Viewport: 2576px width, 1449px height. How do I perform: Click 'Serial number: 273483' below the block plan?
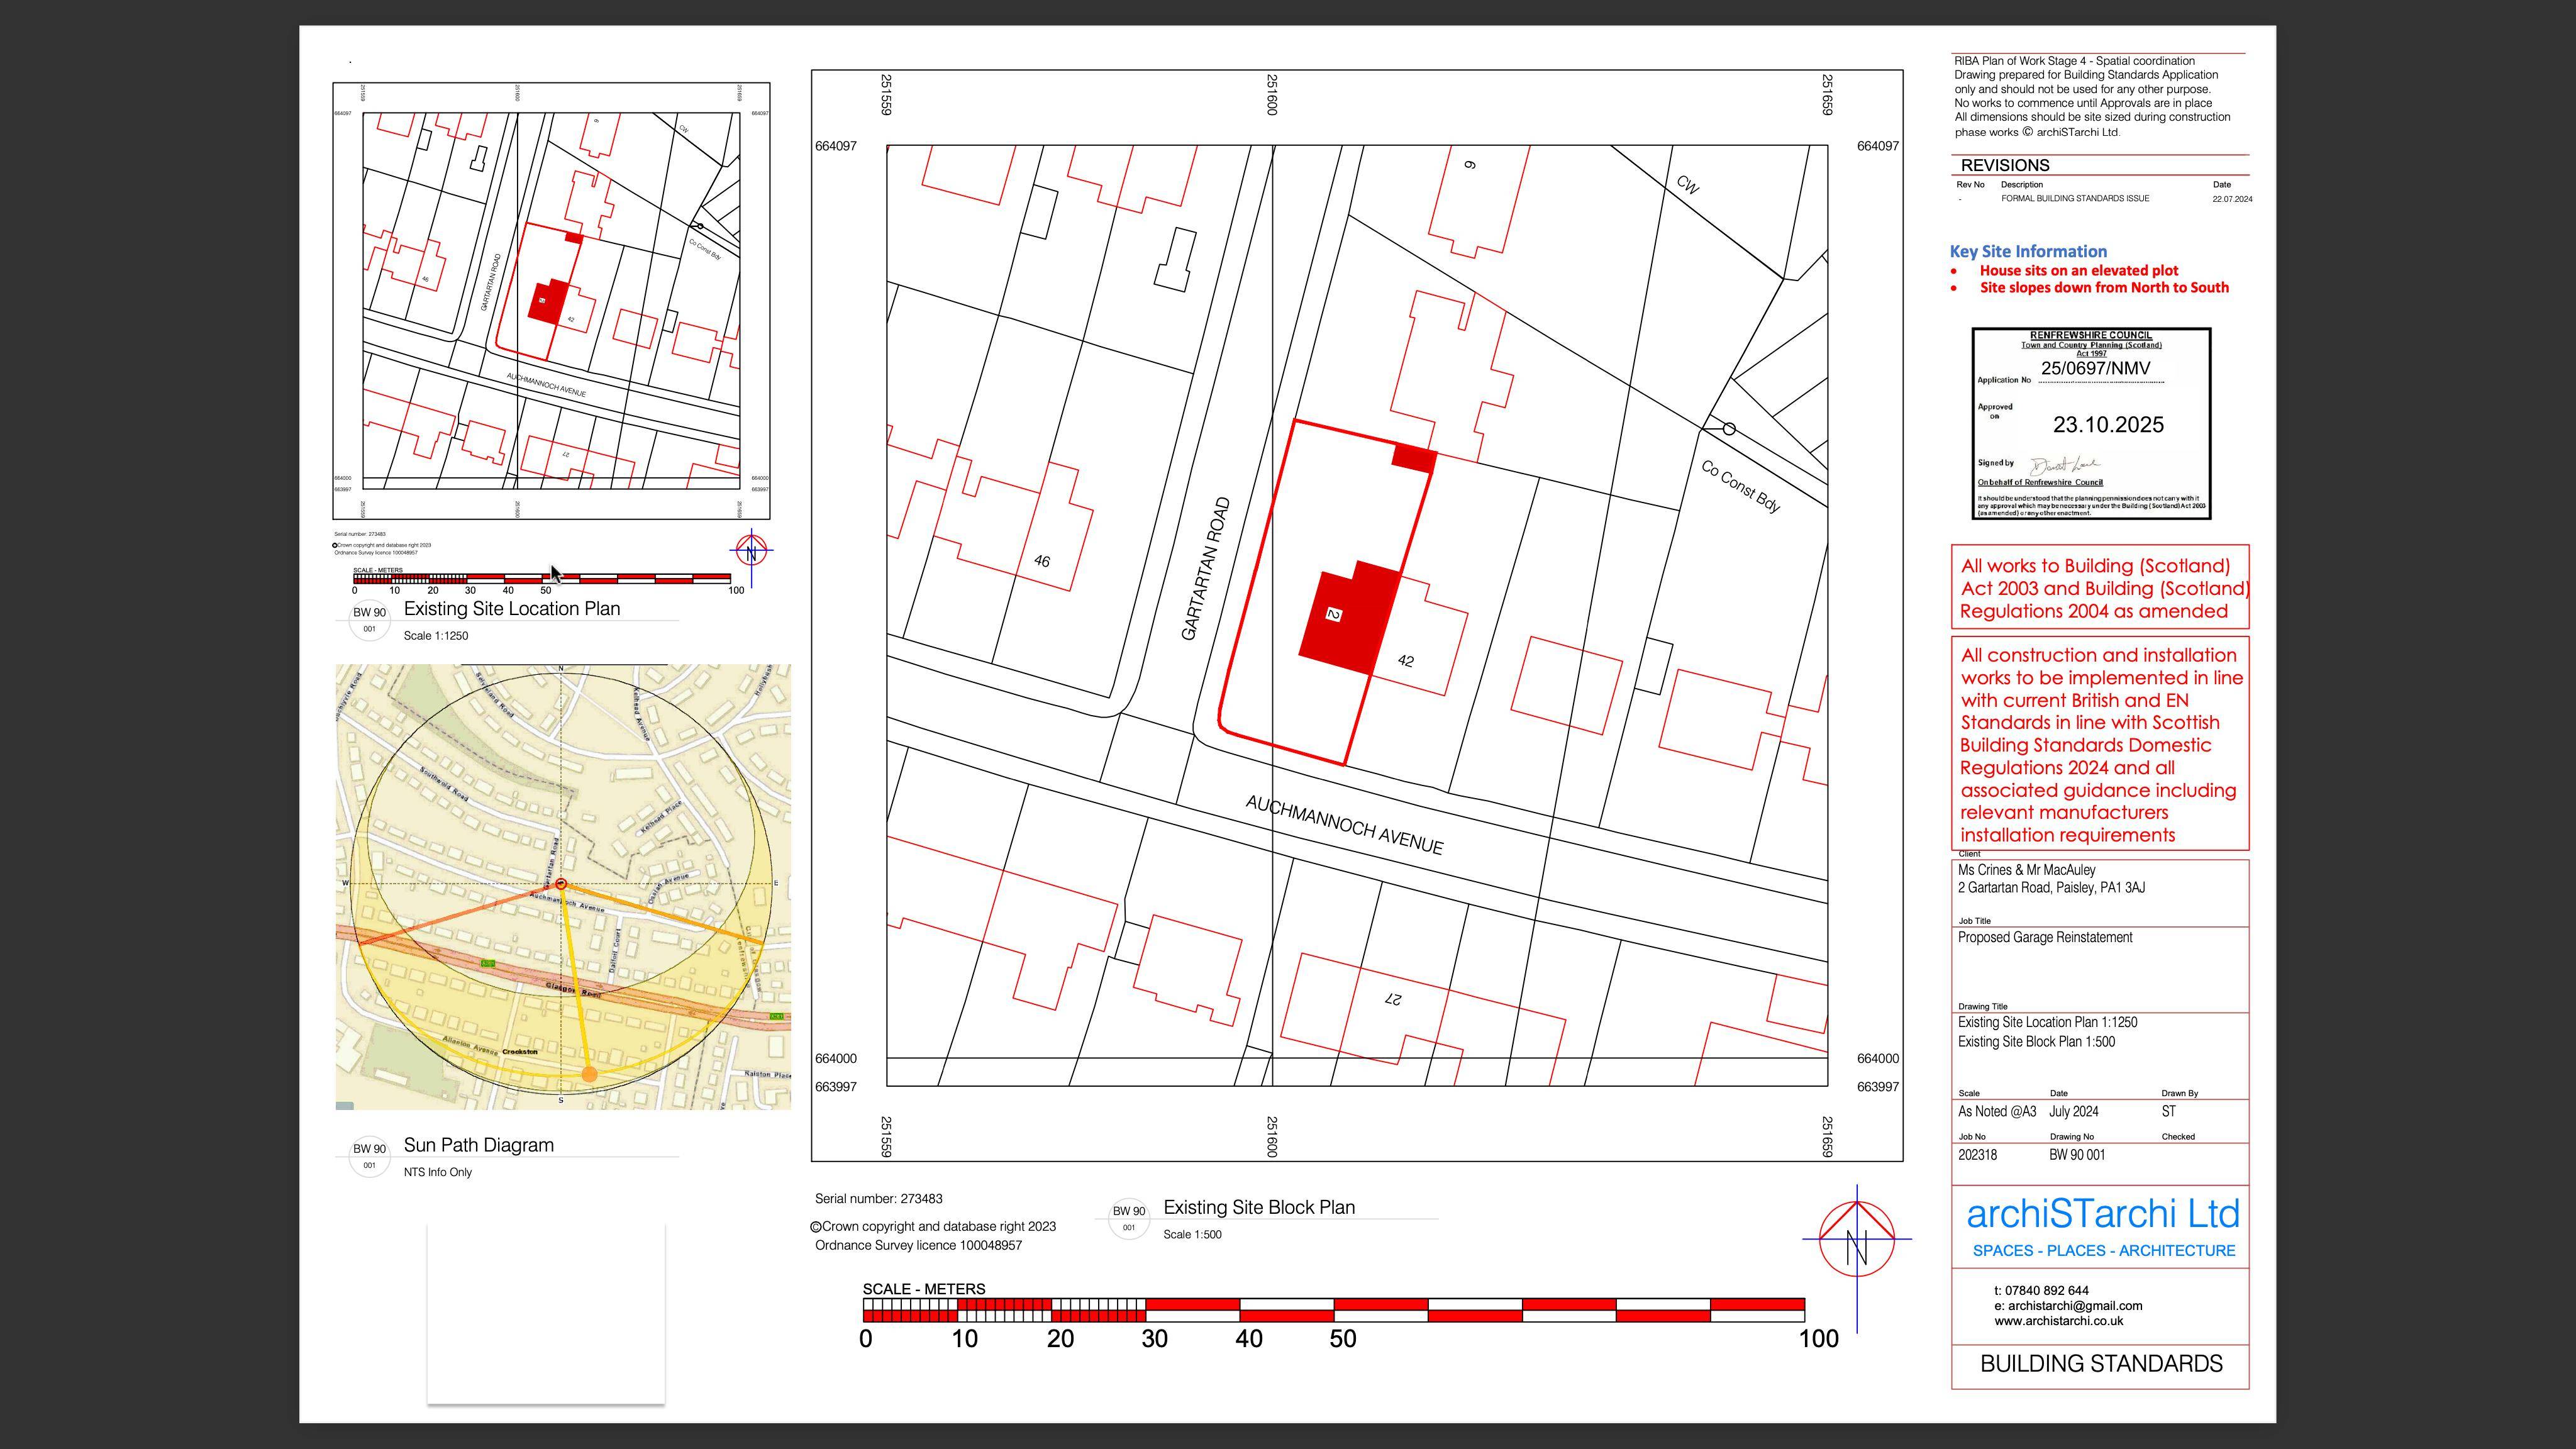878,1198
